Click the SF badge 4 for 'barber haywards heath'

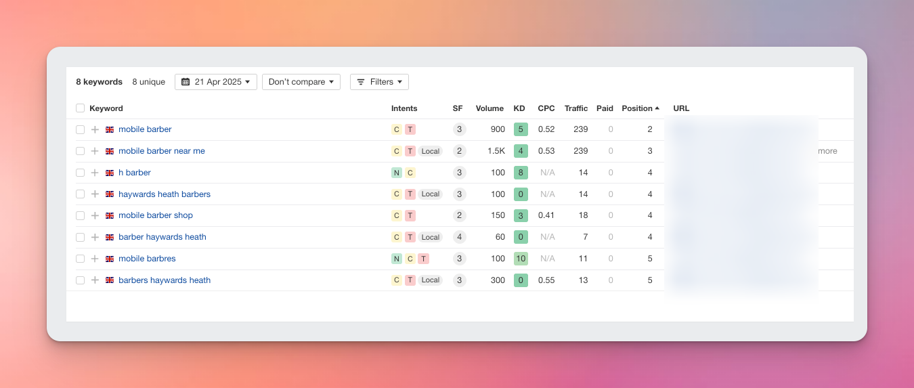pyautogui.click(x=460, y=237)
